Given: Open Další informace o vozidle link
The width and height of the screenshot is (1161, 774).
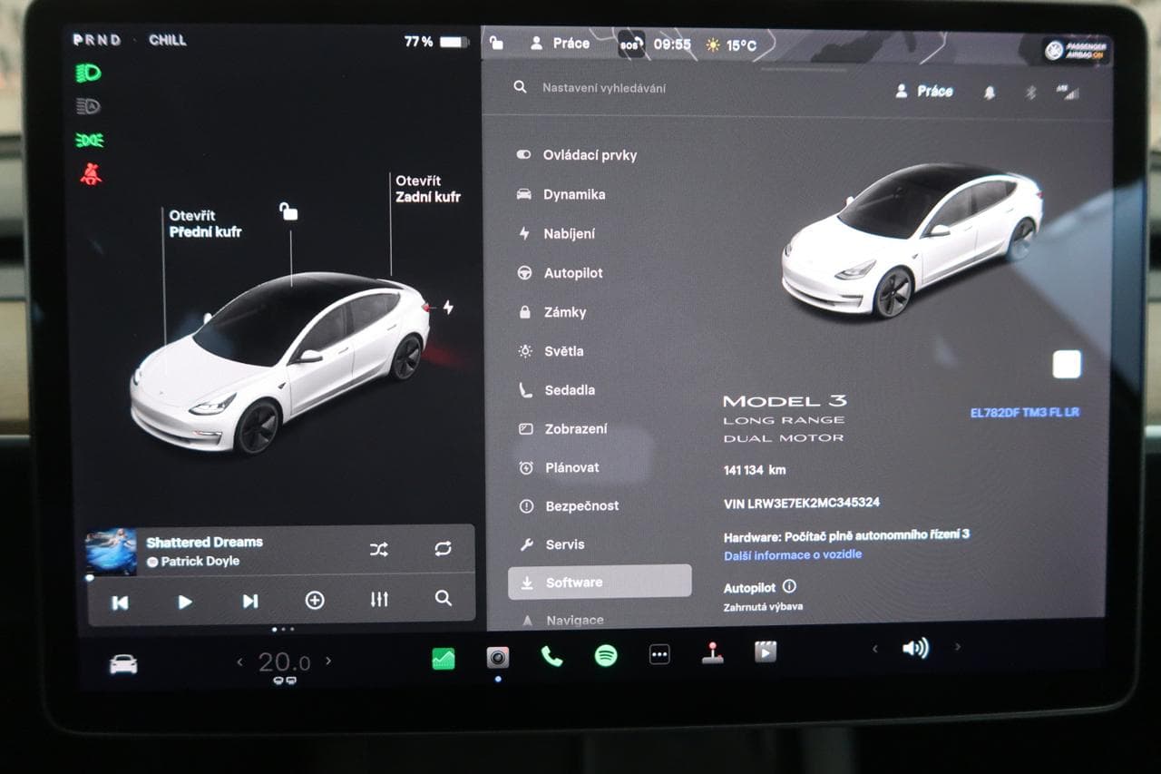Looking at the screenshot, I should 793,554.
